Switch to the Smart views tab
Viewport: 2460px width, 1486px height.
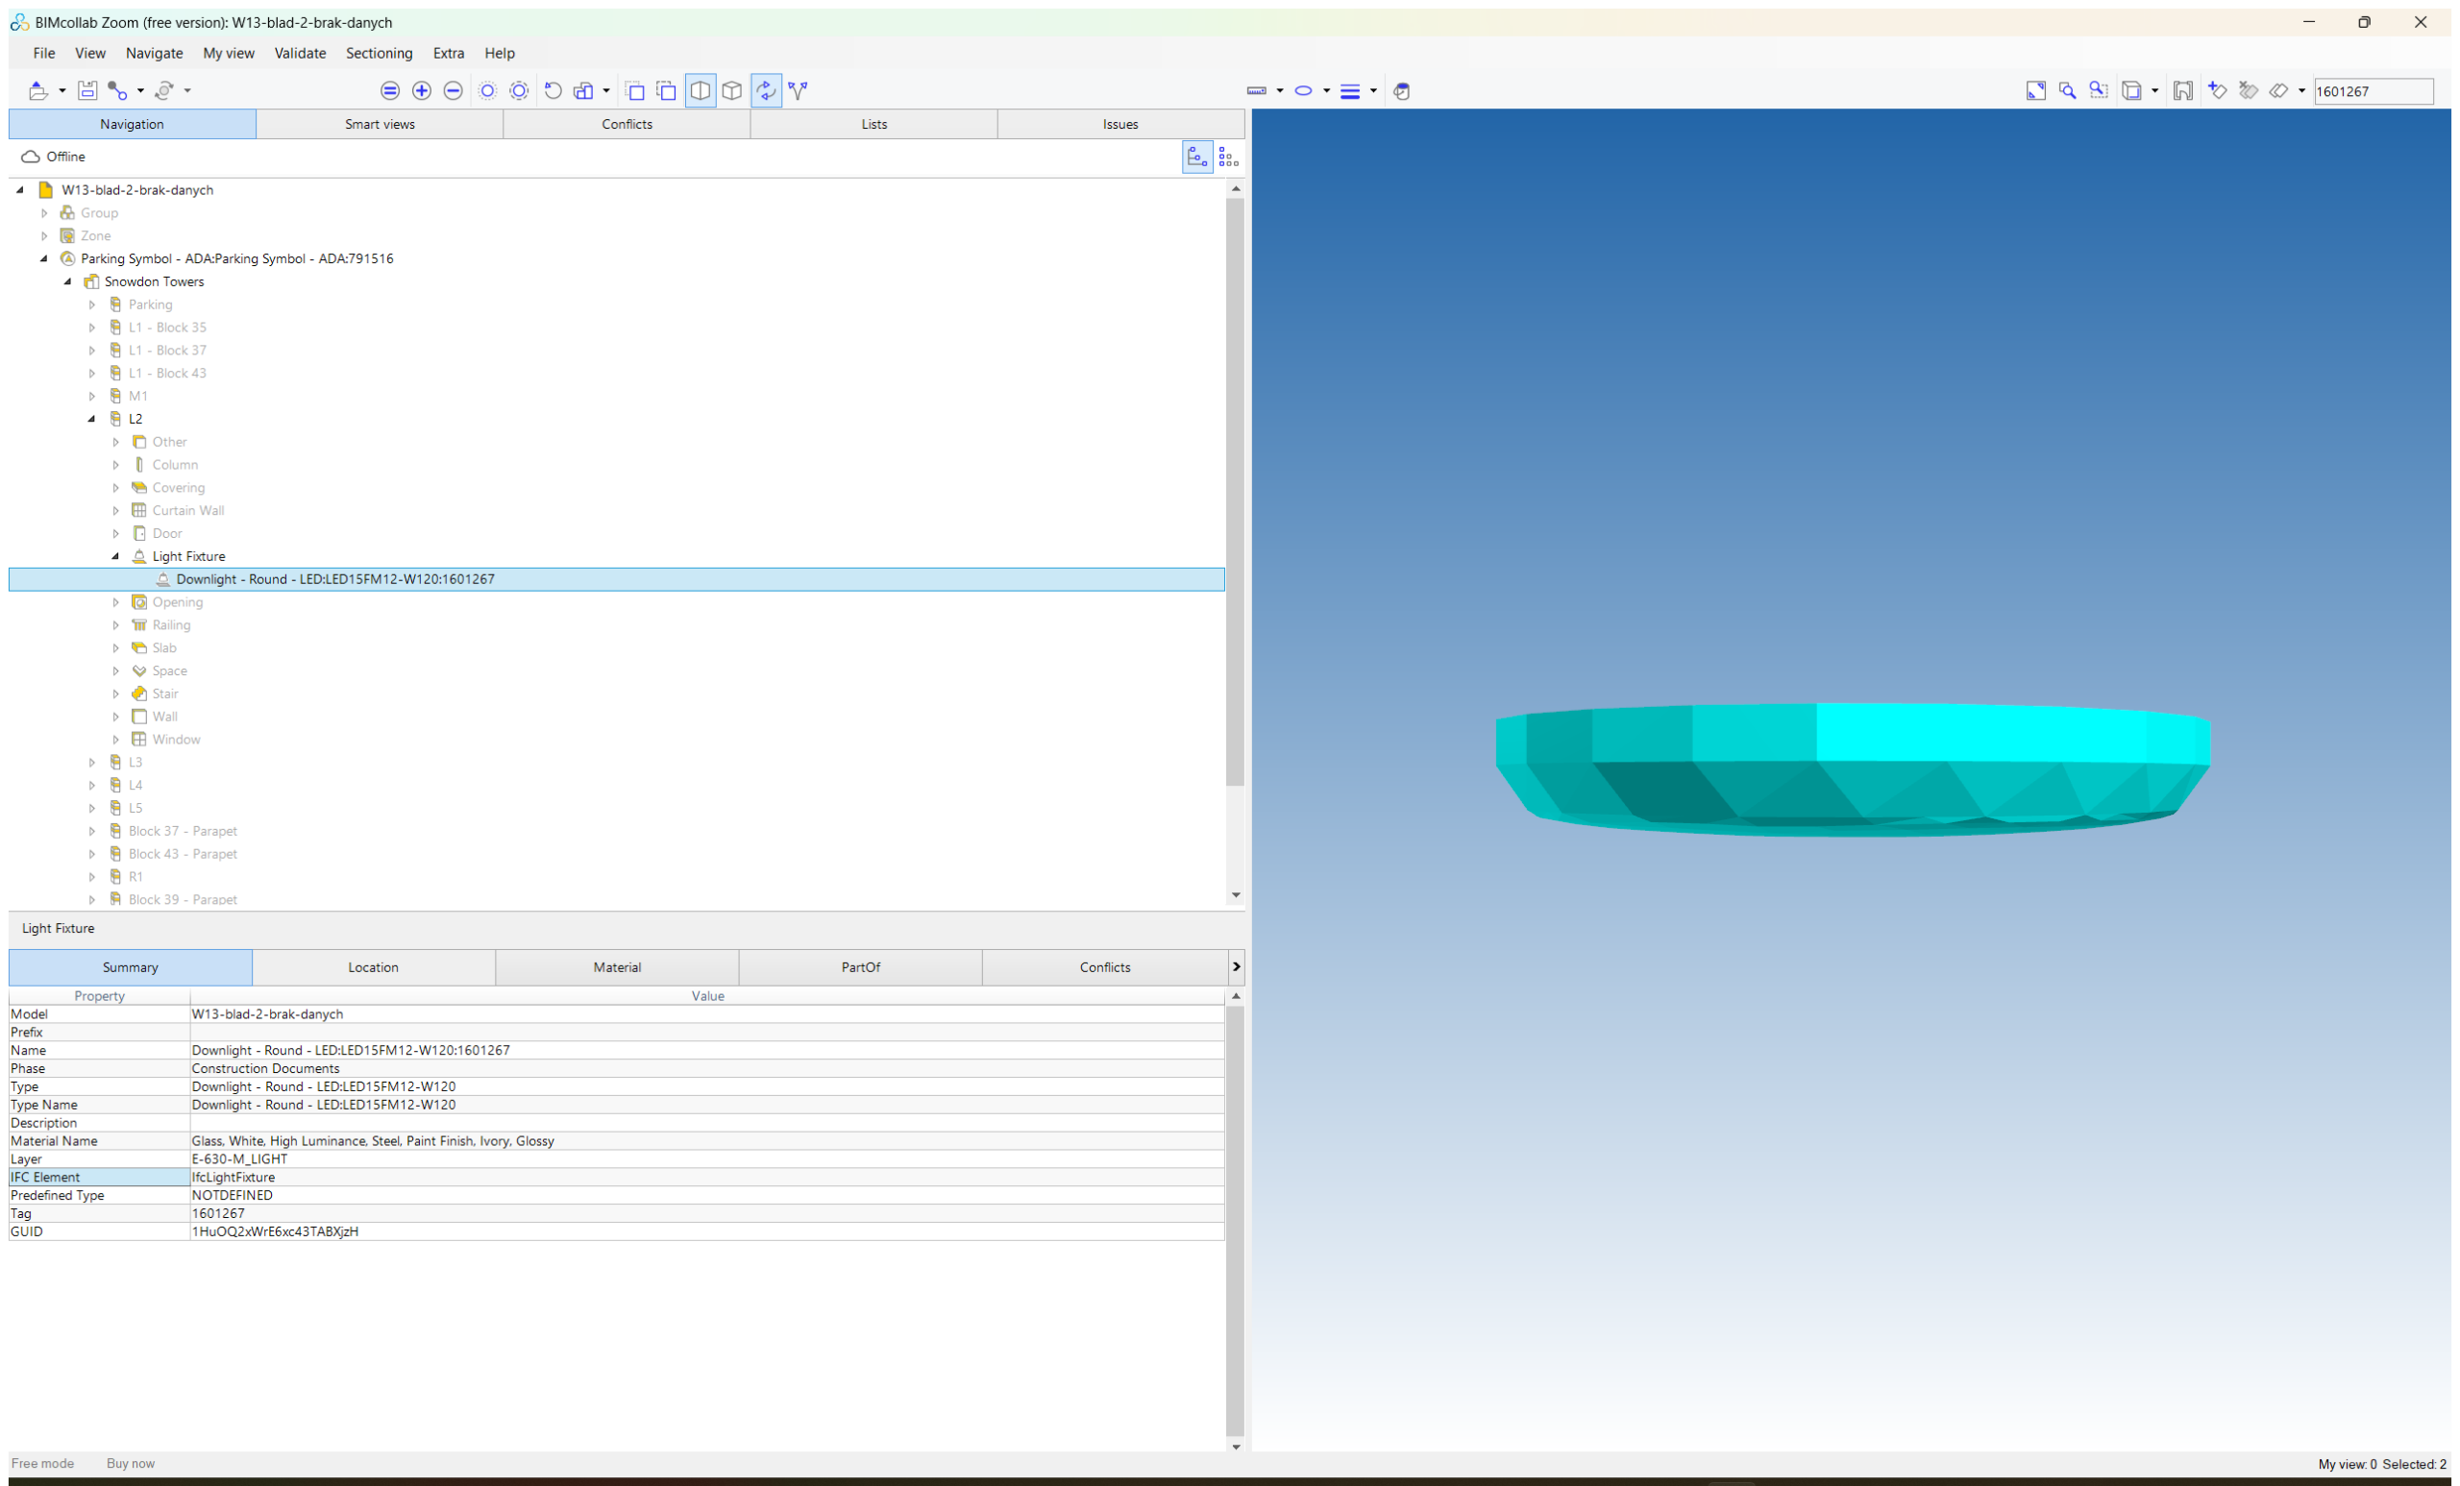[380, 124]
